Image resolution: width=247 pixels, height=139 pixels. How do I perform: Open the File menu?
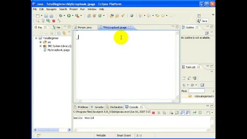click(x=35, y=9)
